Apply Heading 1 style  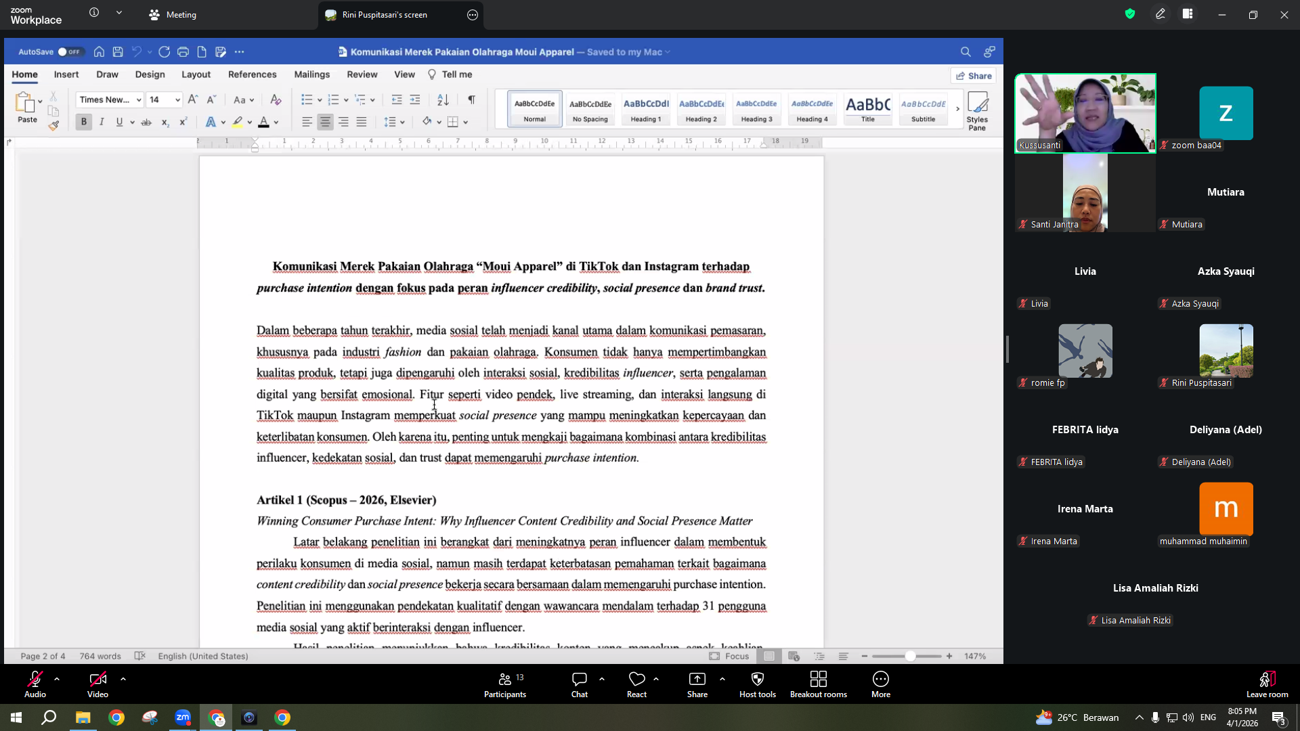click(x=646, y=109)
